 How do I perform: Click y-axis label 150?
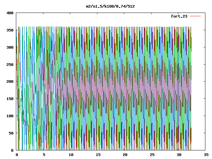point(10,99)
